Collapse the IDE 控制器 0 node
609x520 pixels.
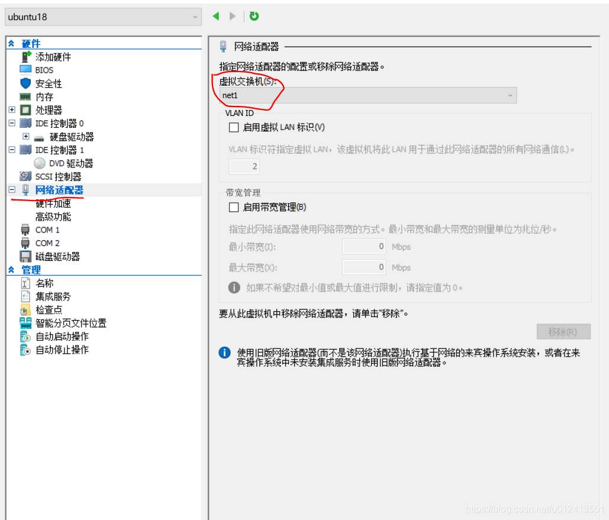pos(12,123)
